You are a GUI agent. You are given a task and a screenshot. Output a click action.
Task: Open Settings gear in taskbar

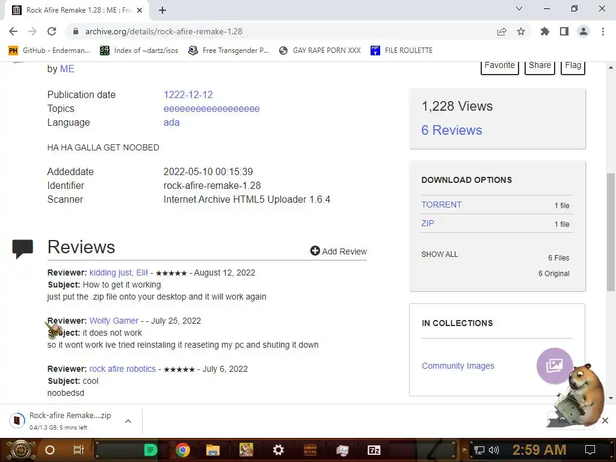coord(278,450)
